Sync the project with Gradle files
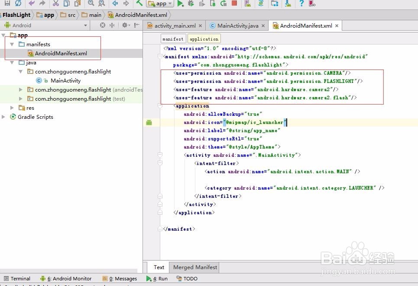This screenshot has height=286, width=418. tap(260, 4)
